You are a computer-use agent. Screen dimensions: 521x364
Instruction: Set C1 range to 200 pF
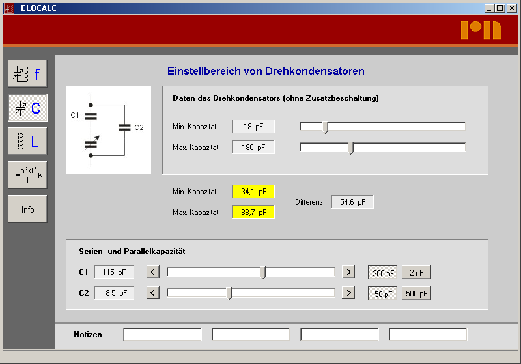[x=383, y=273]
